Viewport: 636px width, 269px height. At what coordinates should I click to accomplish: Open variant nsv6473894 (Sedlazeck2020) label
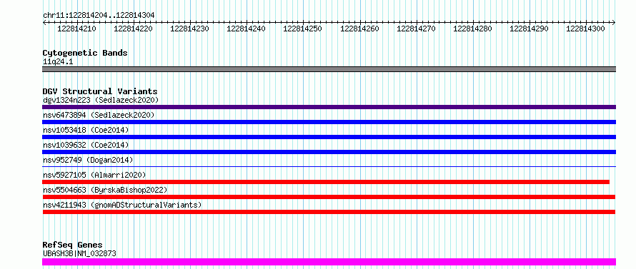(99, 115)
